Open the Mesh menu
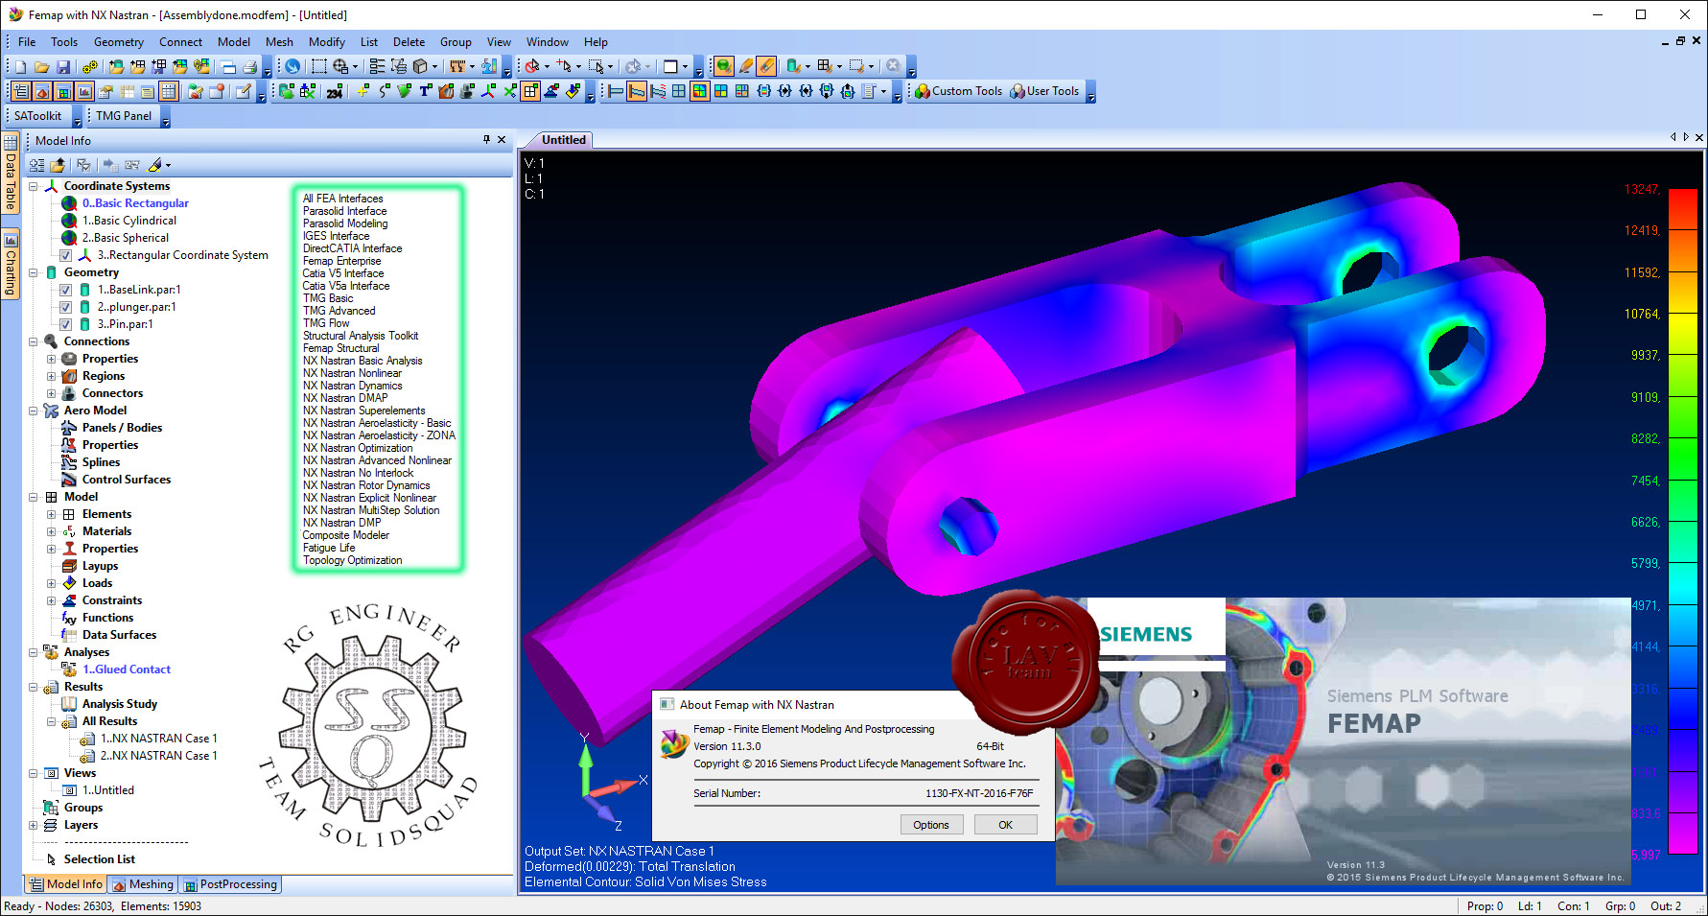 pos(279,41)
